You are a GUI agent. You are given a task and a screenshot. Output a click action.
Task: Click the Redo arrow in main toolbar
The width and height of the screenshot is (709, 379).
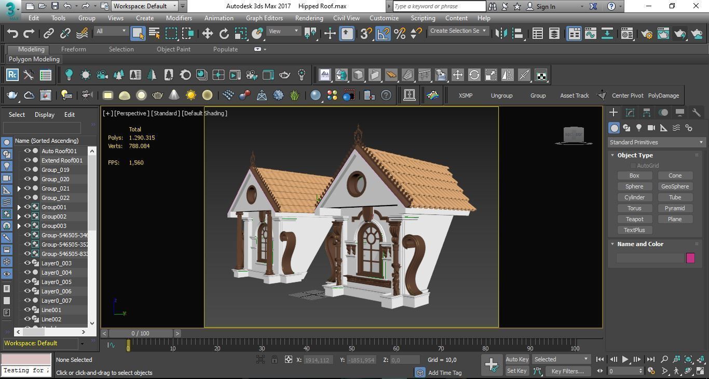29,33
